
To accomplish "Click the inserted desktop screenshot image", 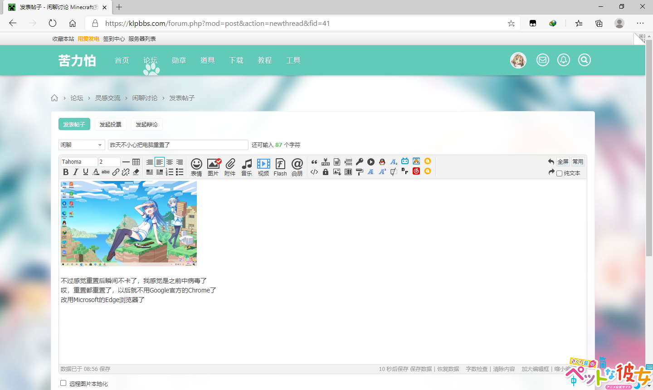I will 129,224.
